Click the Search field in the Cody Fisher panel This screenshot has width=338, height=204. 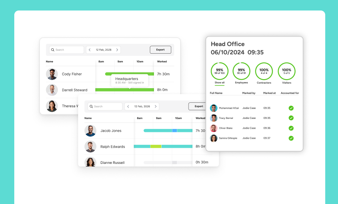pos(66,50)
